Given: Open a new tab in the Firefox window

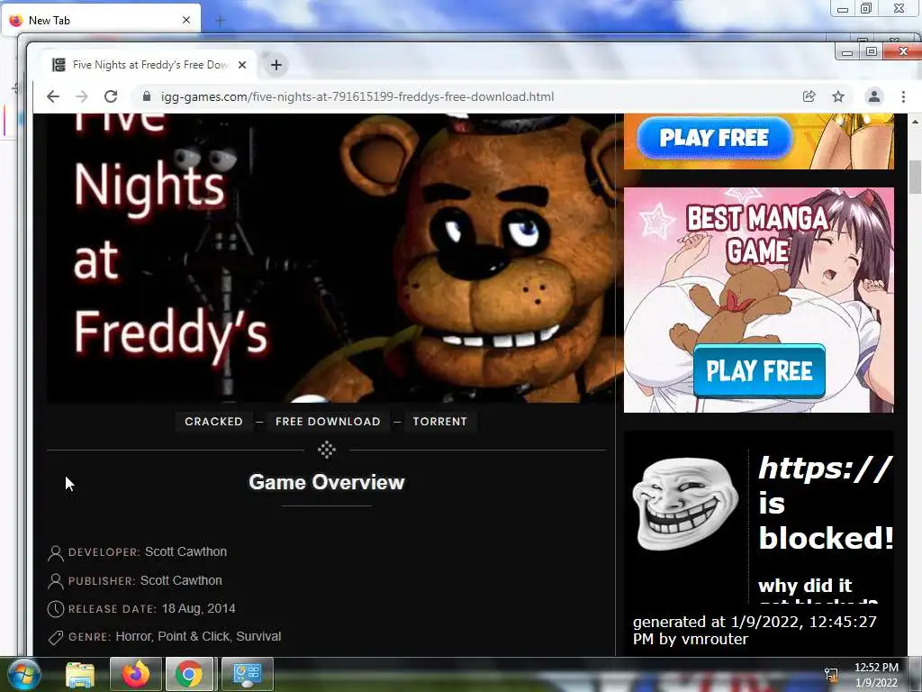Looking at the screenshot, I should point(220,21).
